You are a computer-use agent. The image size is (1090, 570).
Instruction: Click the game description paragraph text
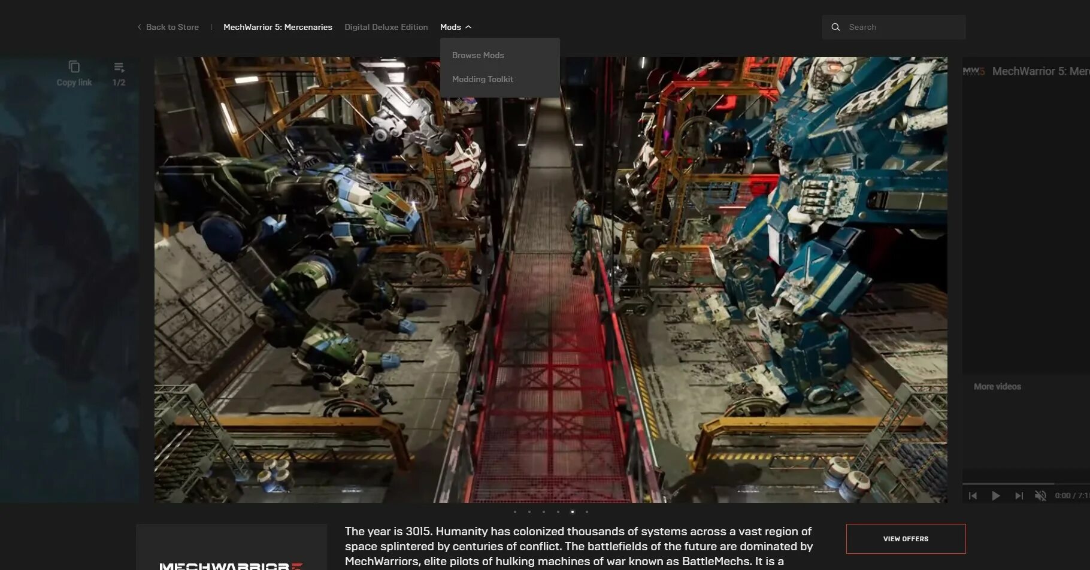coord(579,547)
